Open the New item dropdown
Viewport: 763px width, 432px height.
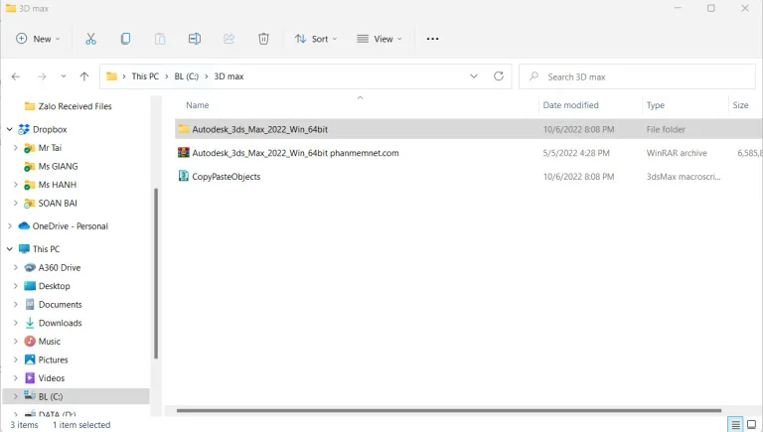(x=38, y=39)
